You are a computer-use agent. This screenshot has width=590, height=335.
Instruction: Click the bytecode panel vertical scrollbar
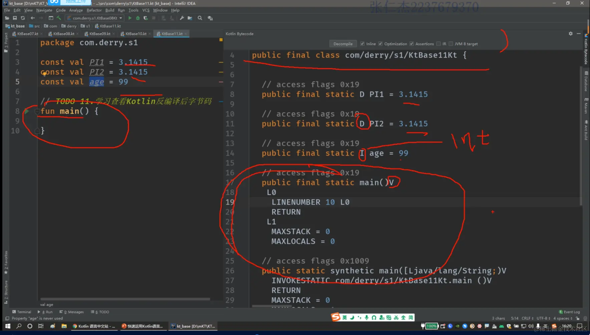(x=581, y=135)
